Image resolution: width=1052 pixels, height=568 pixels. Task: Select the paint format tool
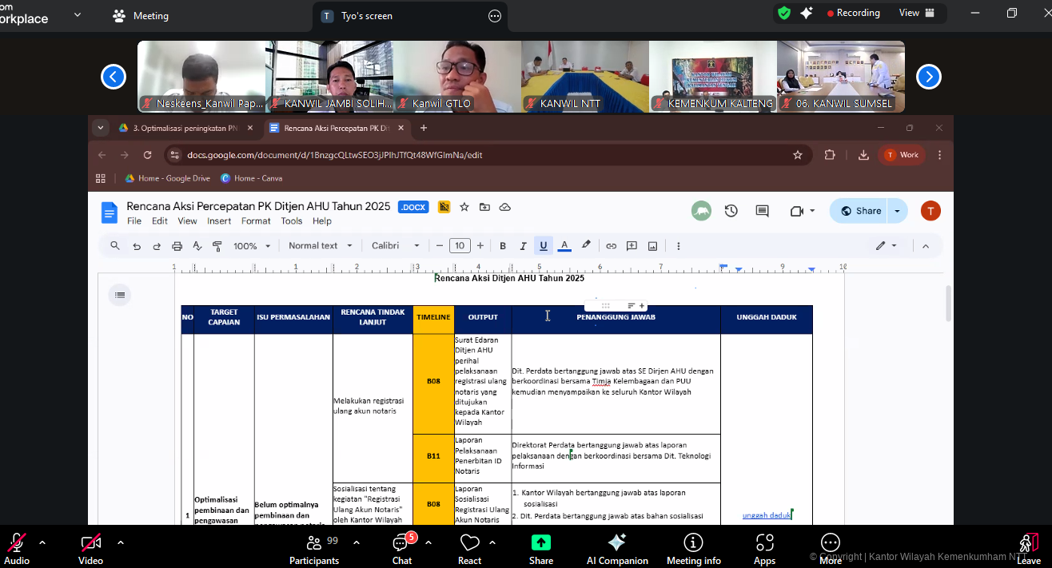pos(217,246)
